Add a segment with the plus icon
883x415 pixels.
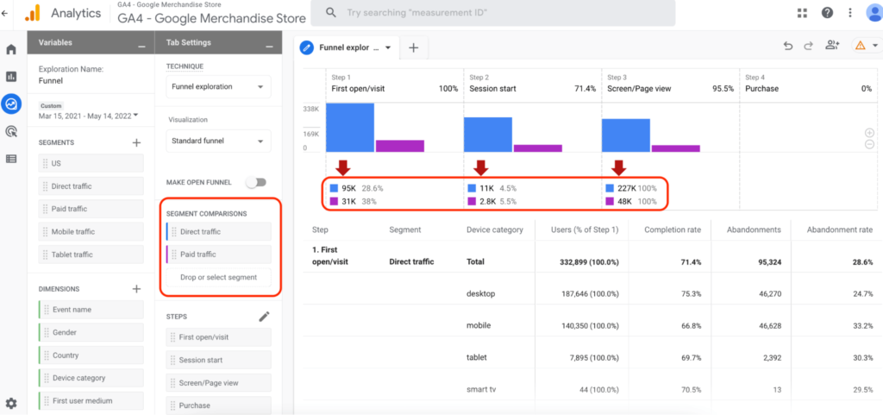[135, 142]
